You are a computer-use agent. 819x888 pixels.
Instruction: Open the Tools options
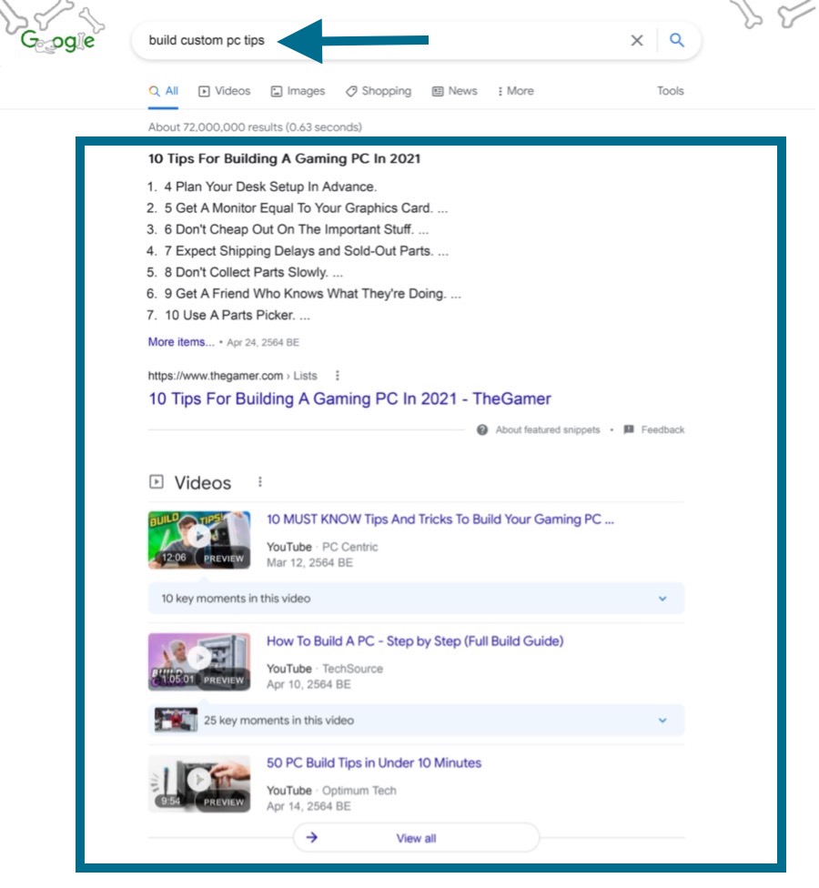(x=670, y=91)
